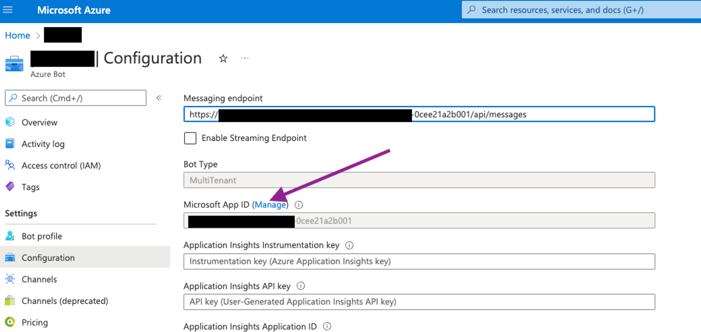
Task: Click the redacted resource breadcrumb link
Action: tap(63, 35)
